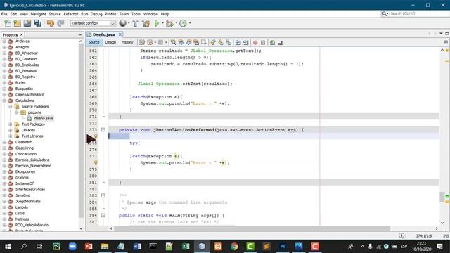Click the horizontal editor scrollbar

[252, 228]
